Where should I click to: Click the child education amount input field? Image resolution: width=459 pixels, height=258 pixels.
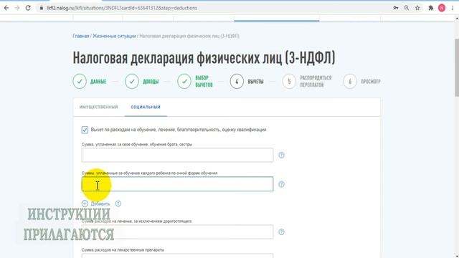(177, 184)
